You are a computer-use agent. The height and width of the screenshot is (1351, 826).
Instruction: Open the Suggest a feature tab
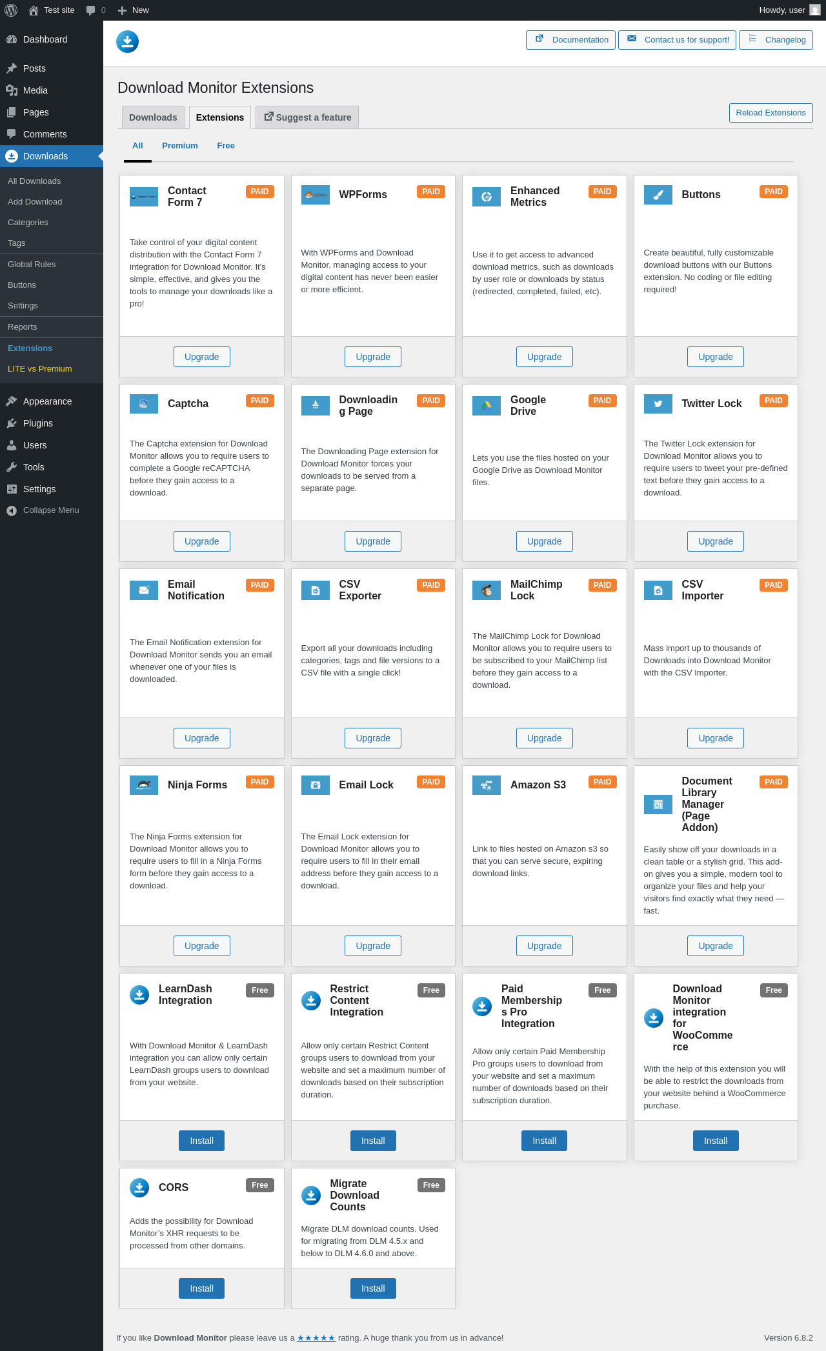click(307, 117)
